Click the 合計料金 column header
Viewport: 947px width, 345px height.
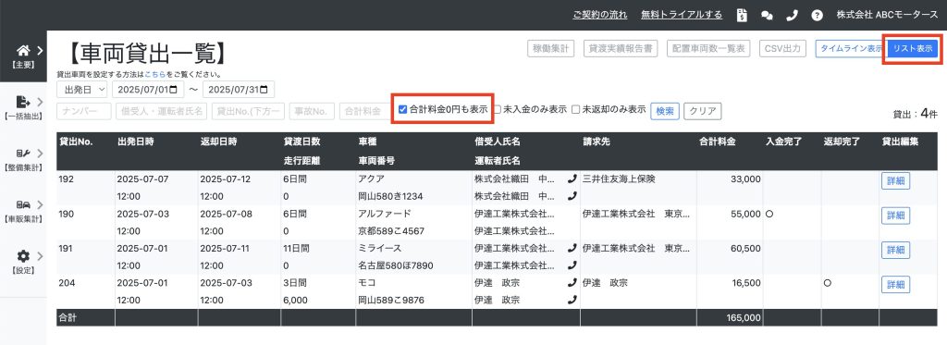tap(717, 142)
